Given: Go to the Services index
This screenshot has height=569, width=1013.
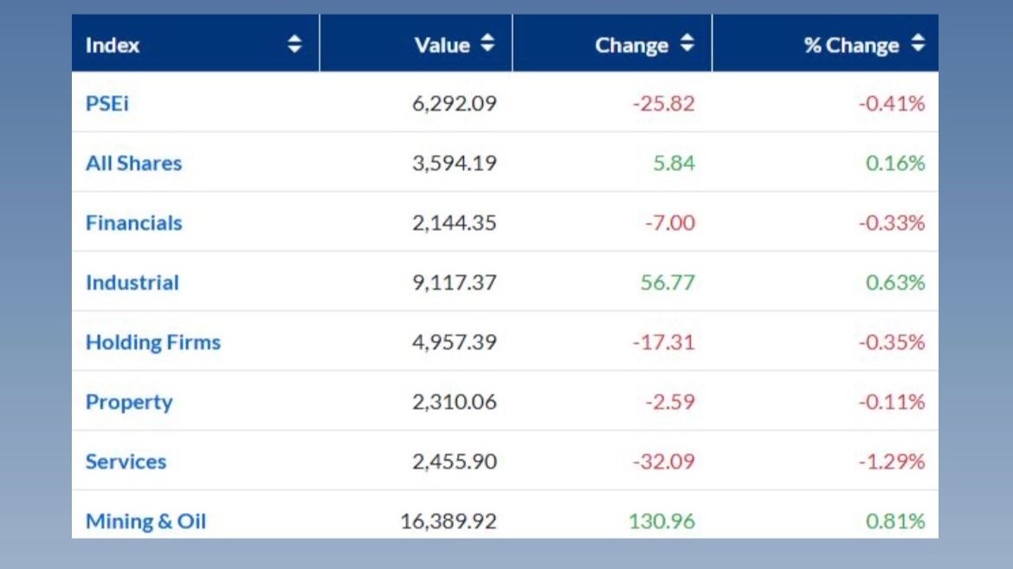Looking at the screenshot, I should pos(126,462).
